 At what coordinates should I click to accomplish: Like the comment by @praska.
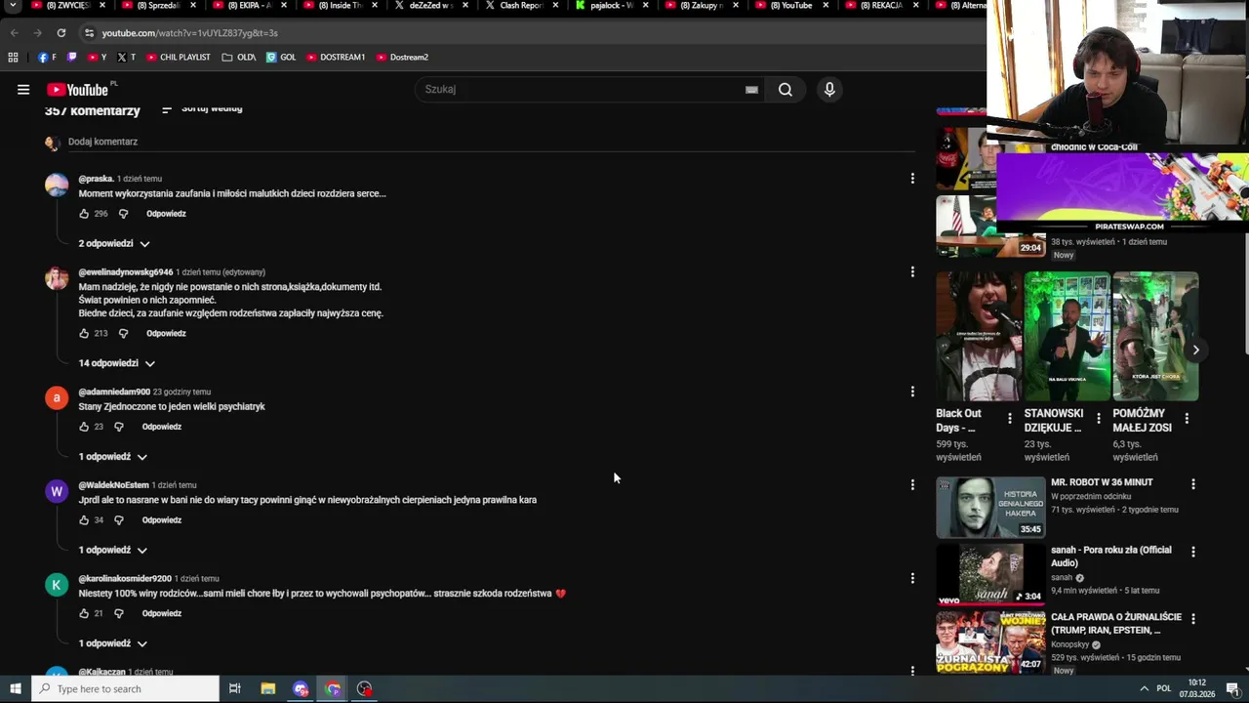tap(84, 214)
